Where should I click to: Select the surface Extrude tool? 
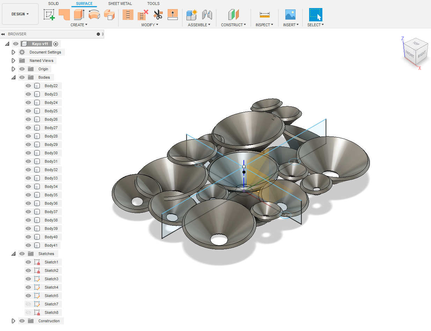79,14
